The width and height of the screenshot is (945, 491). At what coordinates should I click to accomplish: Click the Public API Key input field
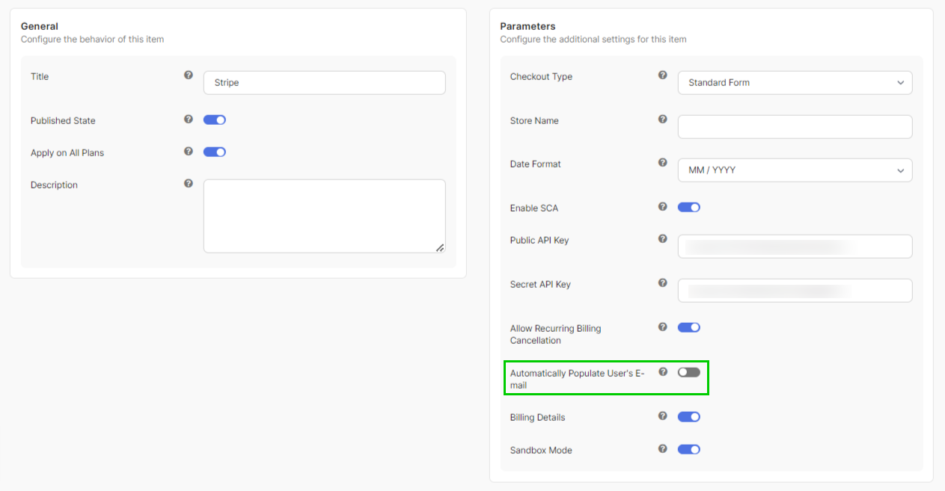[x=795, y=247]
